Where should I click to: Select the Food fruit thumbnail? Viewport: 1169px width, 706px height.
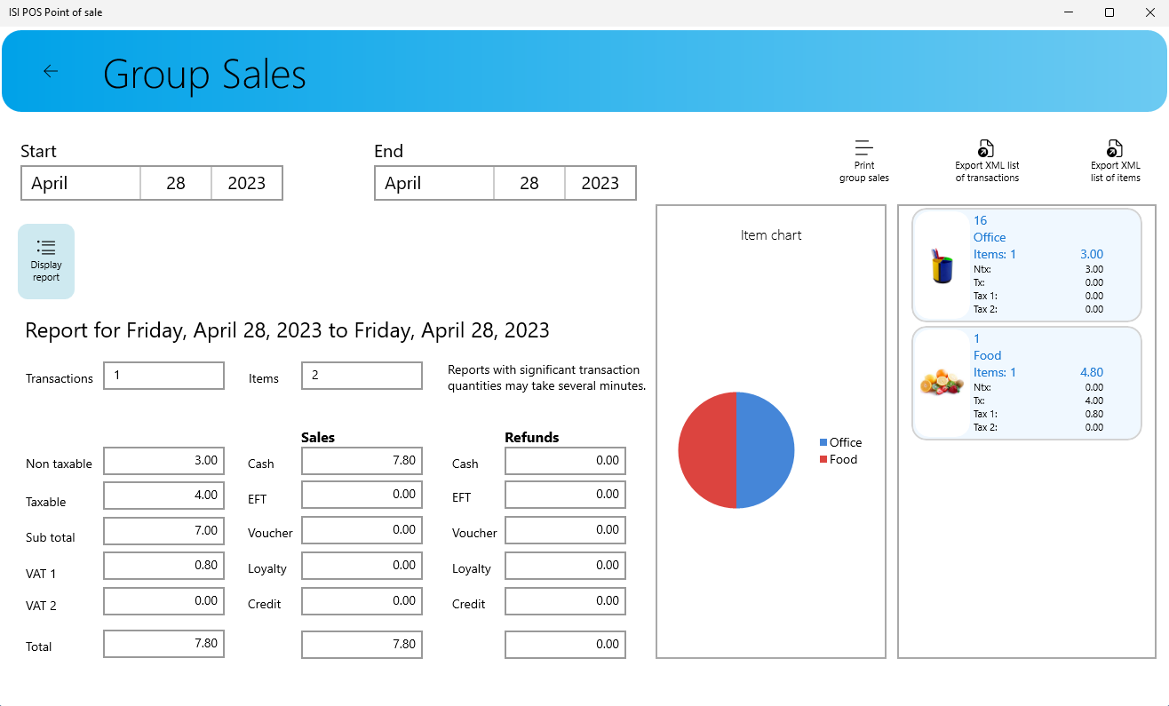tap(942, 384)
